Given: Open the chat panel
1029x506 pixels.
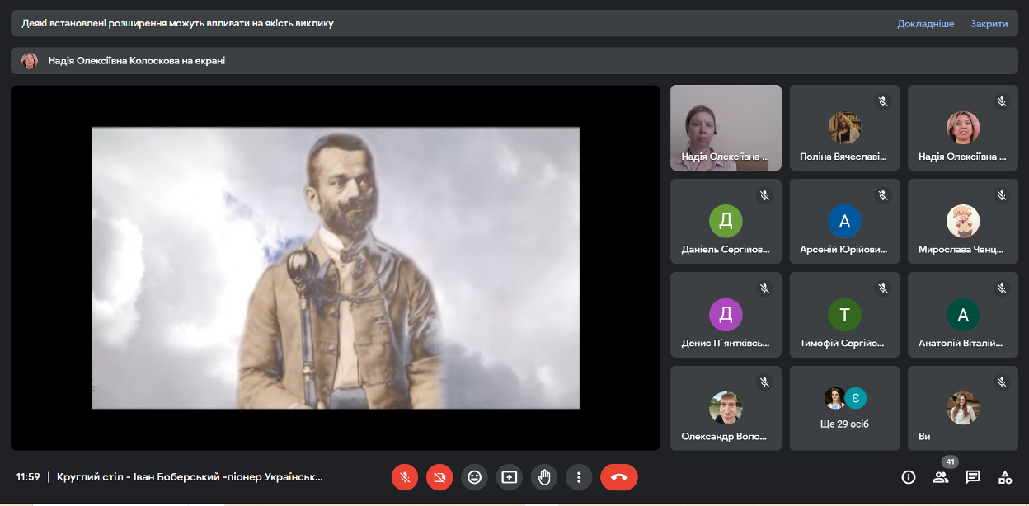Looking at the screenshot, I should [973, 477].
